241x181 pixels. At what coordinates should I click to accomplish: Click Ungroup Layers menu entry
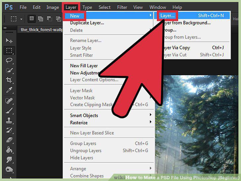tap(109, 151)
